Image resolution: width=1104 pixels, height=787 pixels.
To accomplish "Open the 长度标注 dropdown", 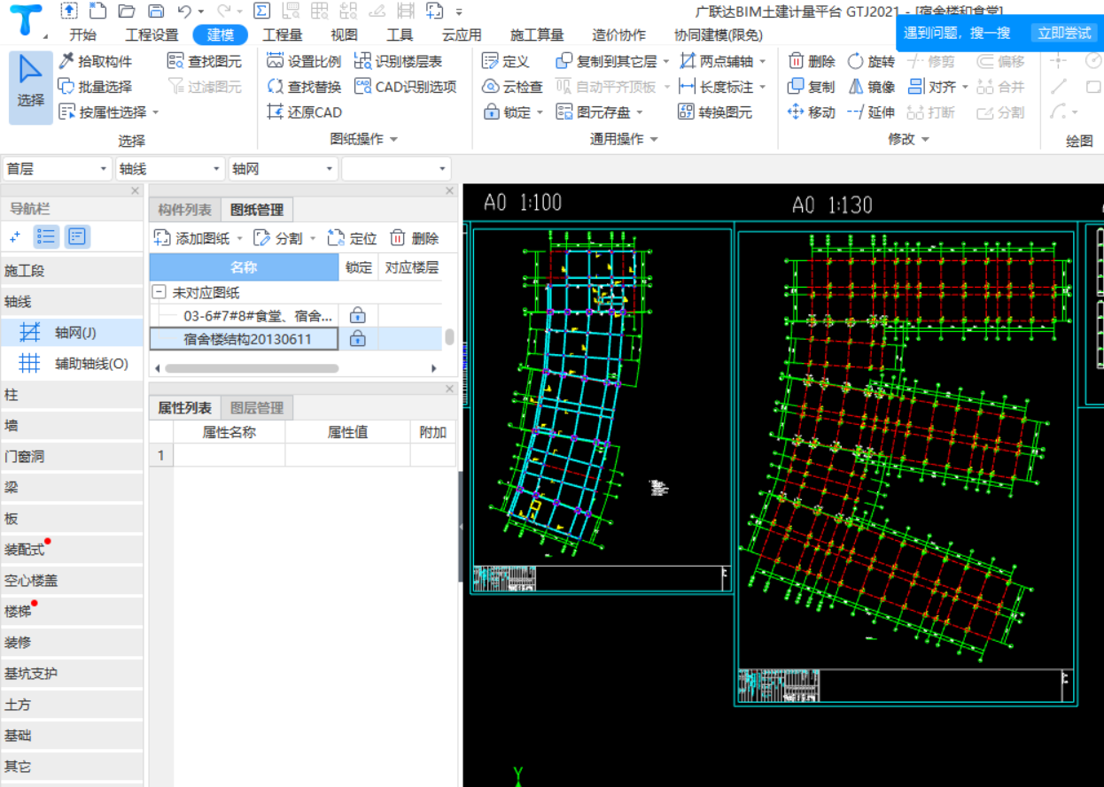I will tap(763, 88).
